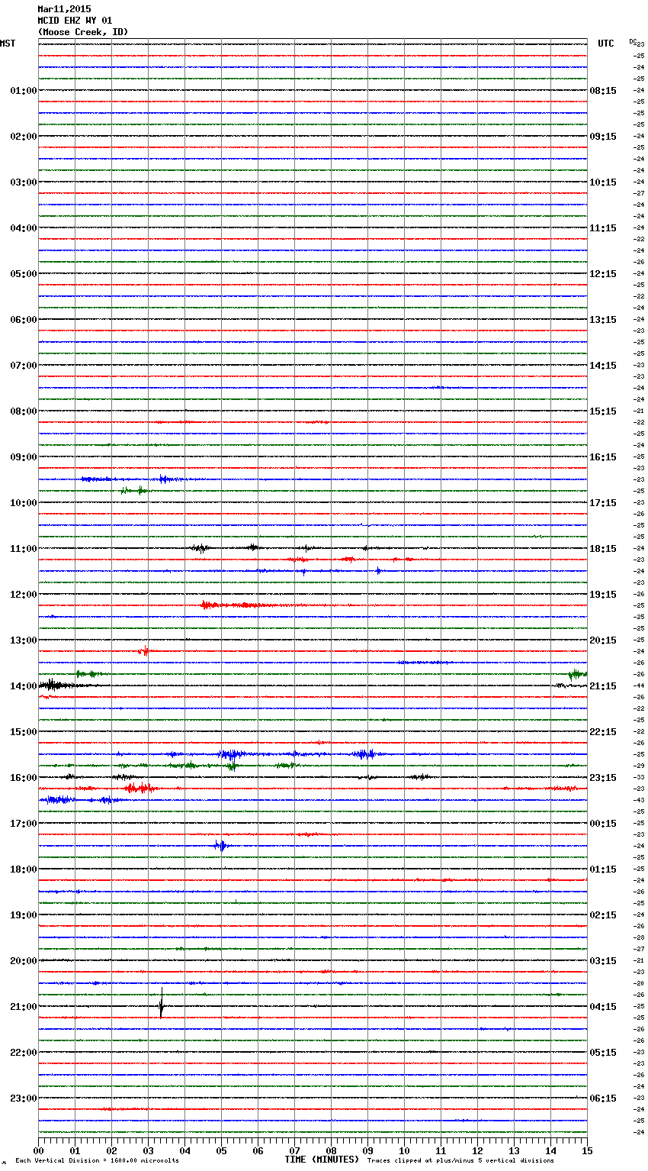Select the 12:00 MST time label
Image resolution: width=648 pixels, height=1171 pixels.
(x=24, y=595)
